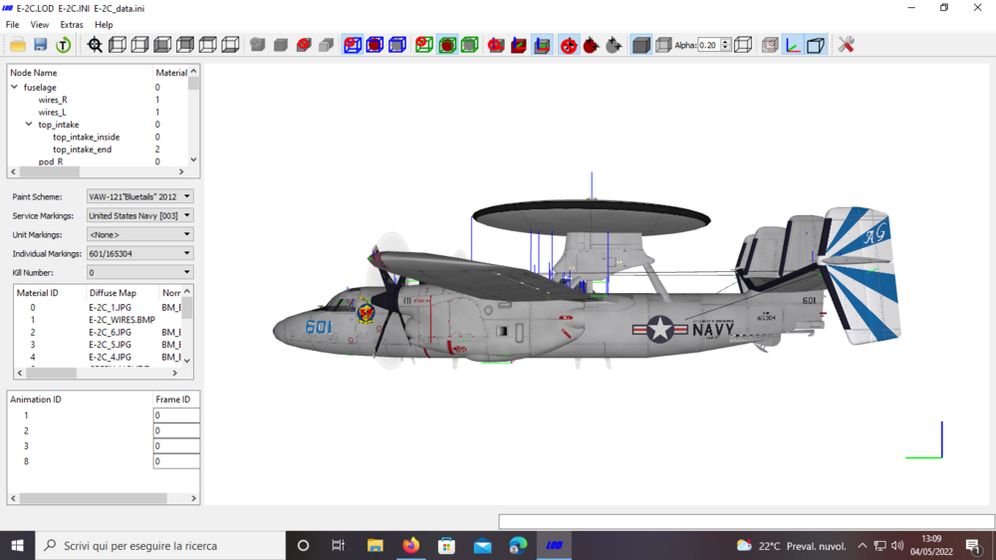
Task: Click the dark red ladybug icon
Action: point(591,45)
